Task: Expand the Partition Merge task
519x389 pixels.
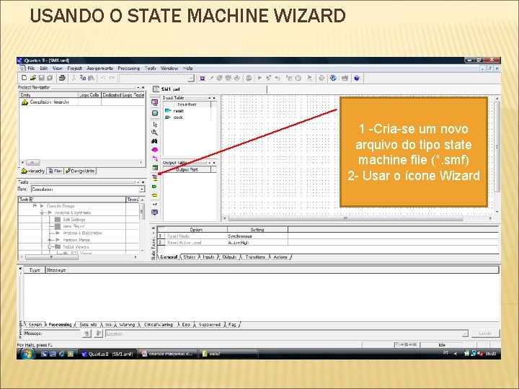Action: [x=50, y=240]
